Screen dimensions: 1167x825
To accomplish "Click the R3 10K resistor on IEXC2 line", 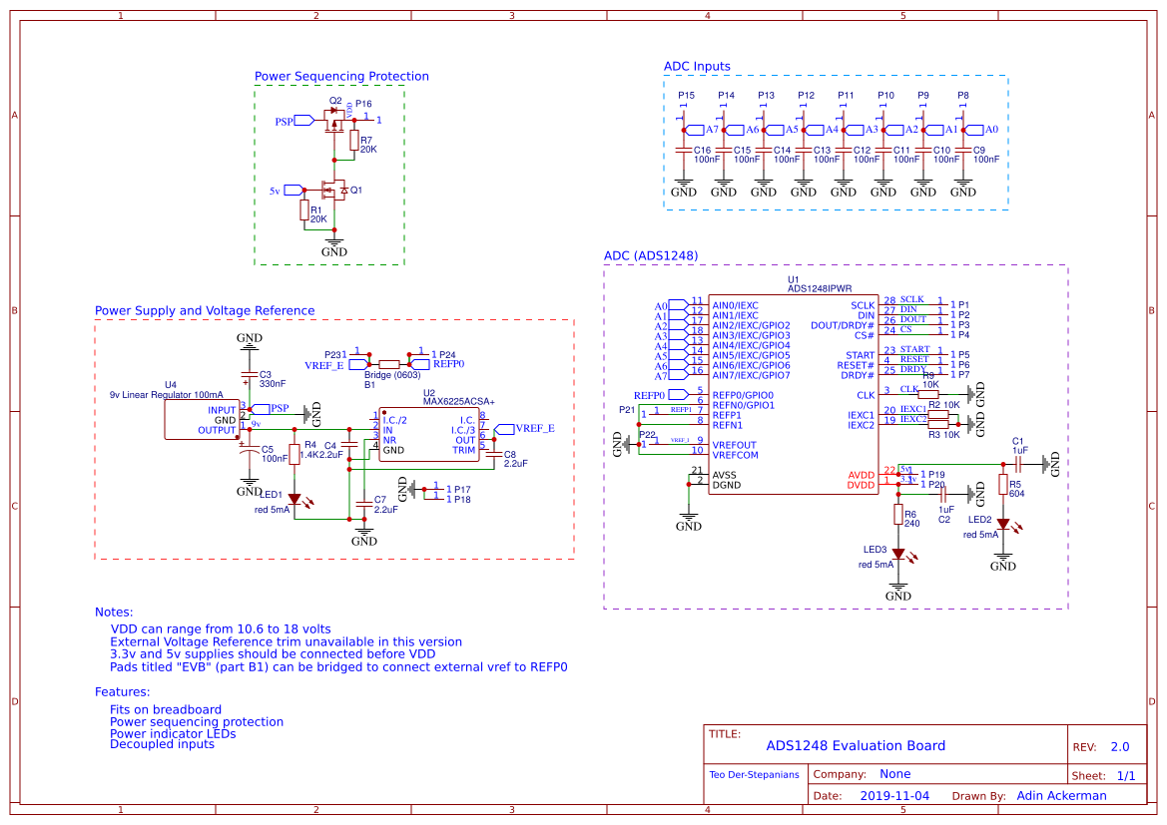I will pyautogui.click(x=938, y=424).
